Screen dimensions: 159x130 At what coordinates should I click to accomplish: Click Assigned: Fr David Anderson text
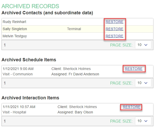click(75, 74)
